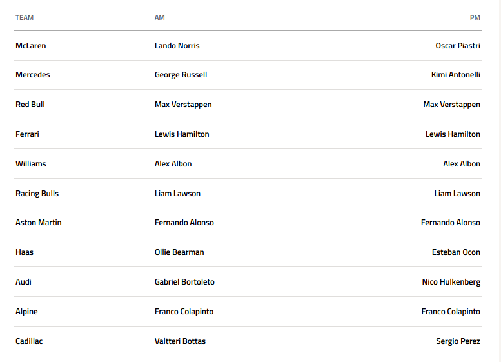
Task: Click the Ferrari team label
Action: pyautogui.click(x=28, y=134)
